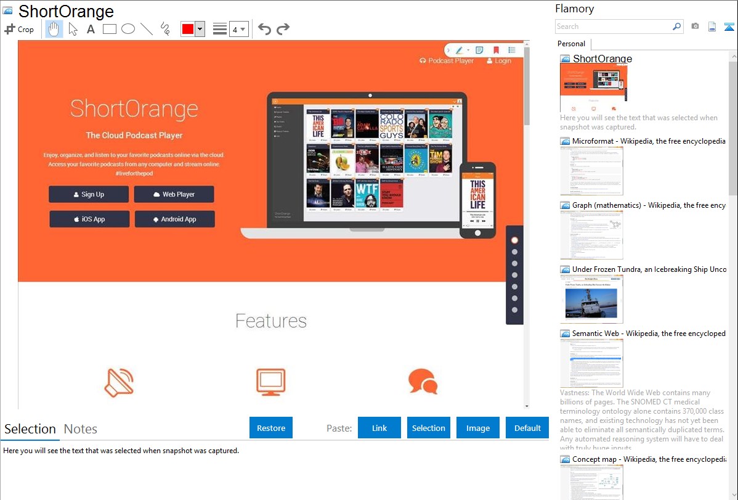Image resolution: width=738 pixels, height=500 pixels.
Task: Open the Concept map snapshot thumbnail
Action: pos(591,482)
